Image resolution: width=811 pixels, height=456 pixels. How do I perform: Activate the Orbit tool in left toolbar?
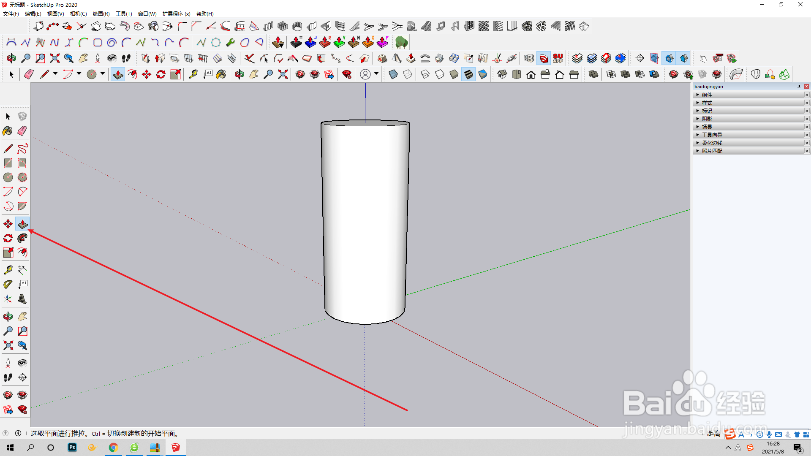[8, 317]
